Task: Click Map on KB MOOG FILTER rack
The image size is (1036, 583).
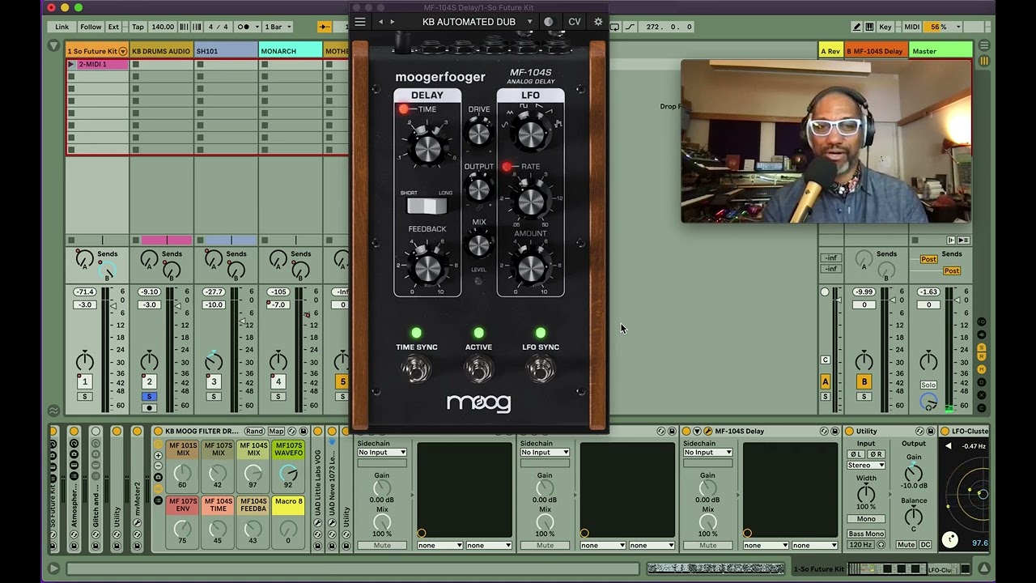Action: pos(276,432)
